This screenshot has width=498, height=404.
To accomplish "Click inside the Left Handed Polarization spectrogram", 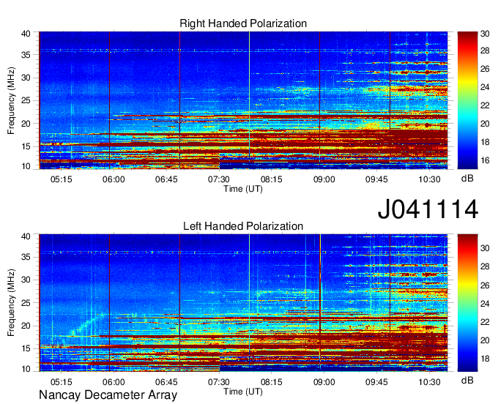I will pyautogui.click(x=243, y=302).
